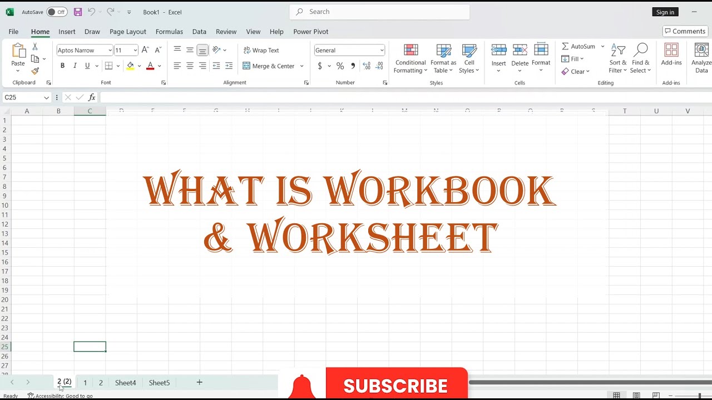Expand the fill color dropdown arrow
The width and height of the screenshot is (712, 400).
coord(139,66)
